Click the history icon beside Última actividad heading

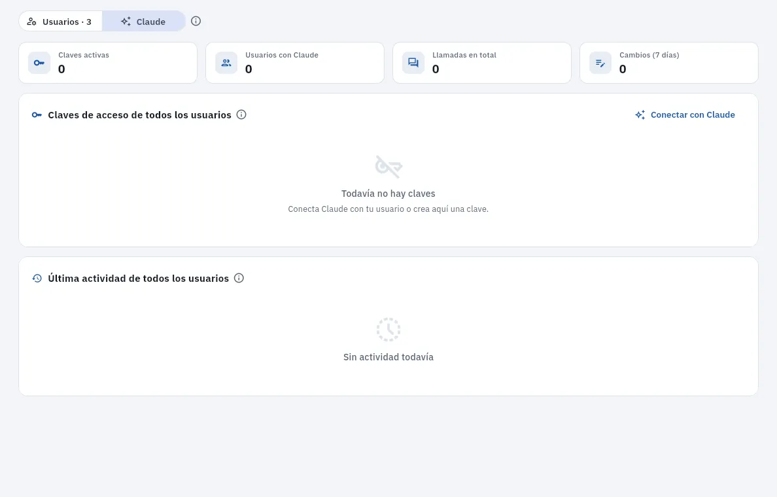coord(37,279)
